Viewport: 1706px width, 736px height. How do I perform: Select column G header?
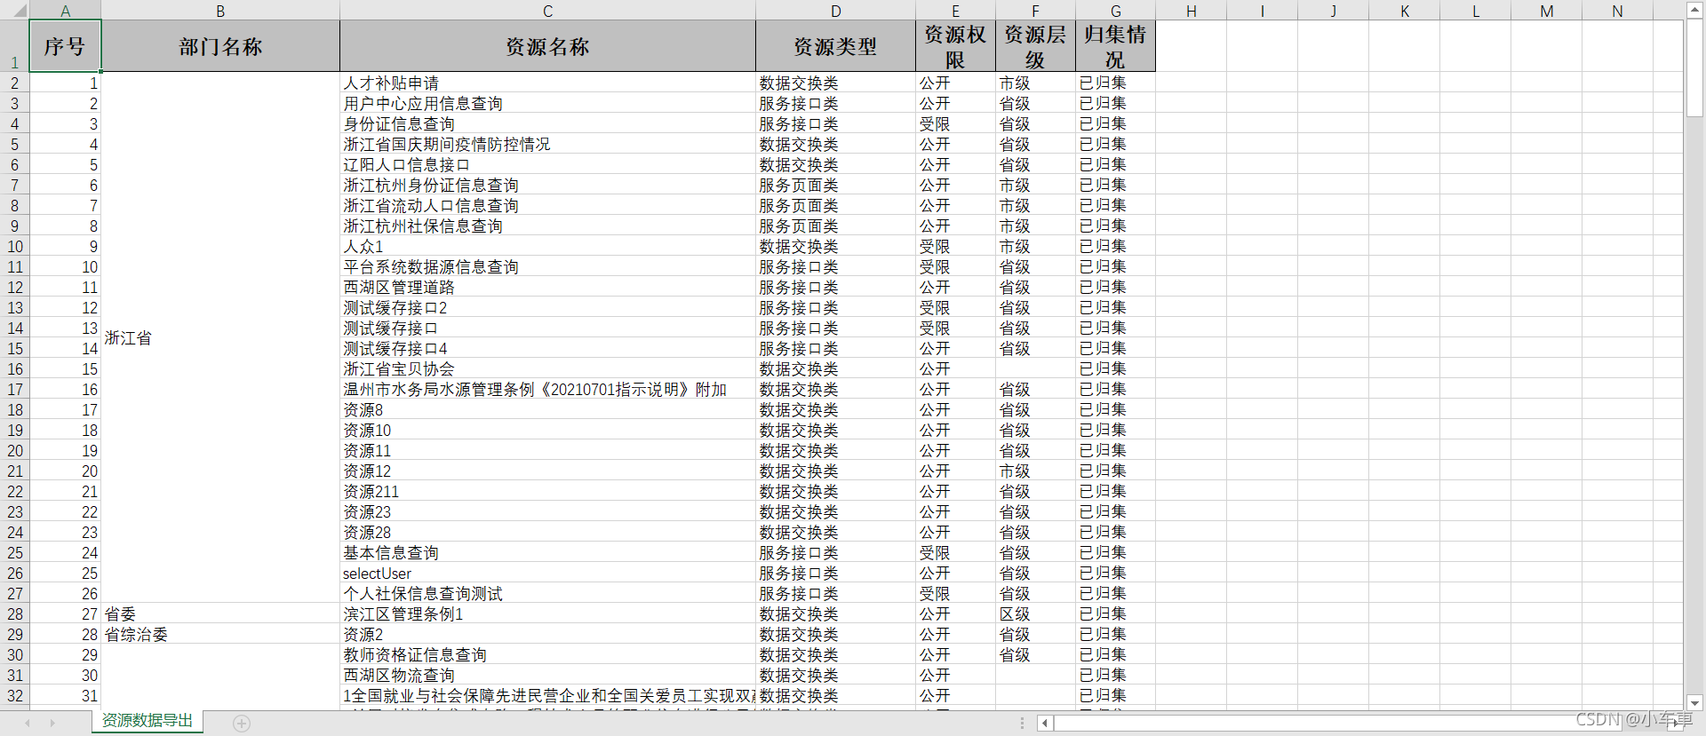(x=1115, y=10)
